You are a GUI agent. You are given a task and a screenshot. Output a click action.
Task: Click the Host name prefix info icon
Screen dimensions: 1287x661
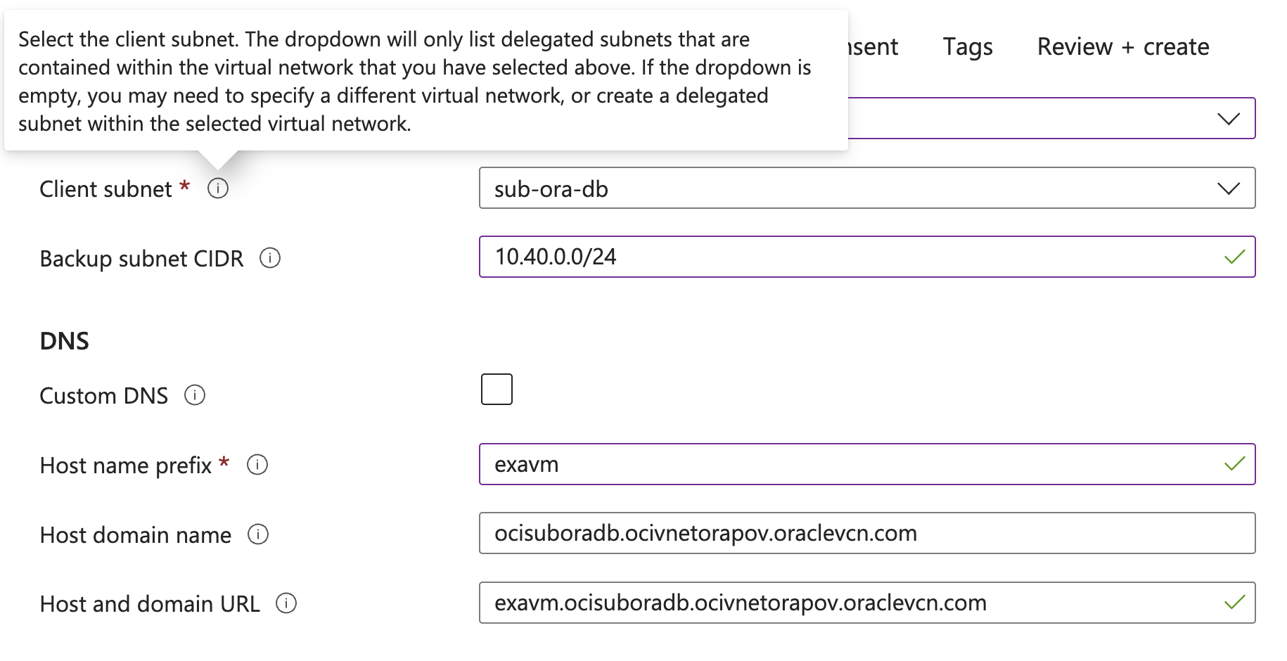(257, 465)
